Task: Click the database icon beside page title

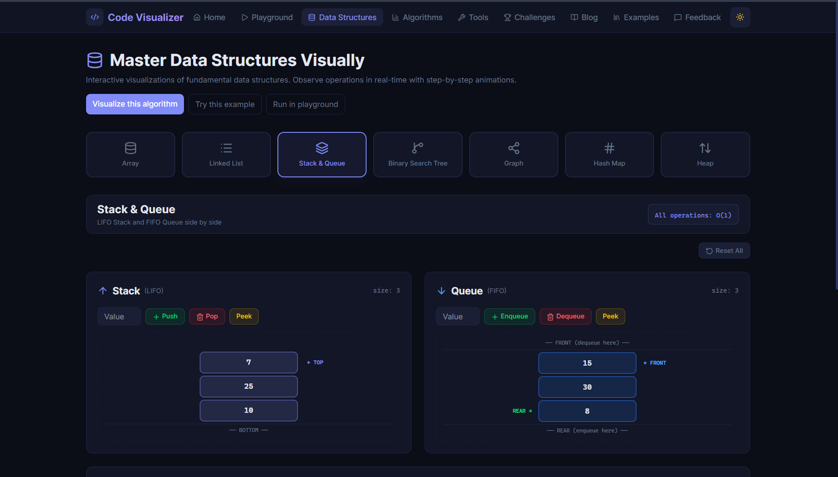Action: [x=95, y=60]
